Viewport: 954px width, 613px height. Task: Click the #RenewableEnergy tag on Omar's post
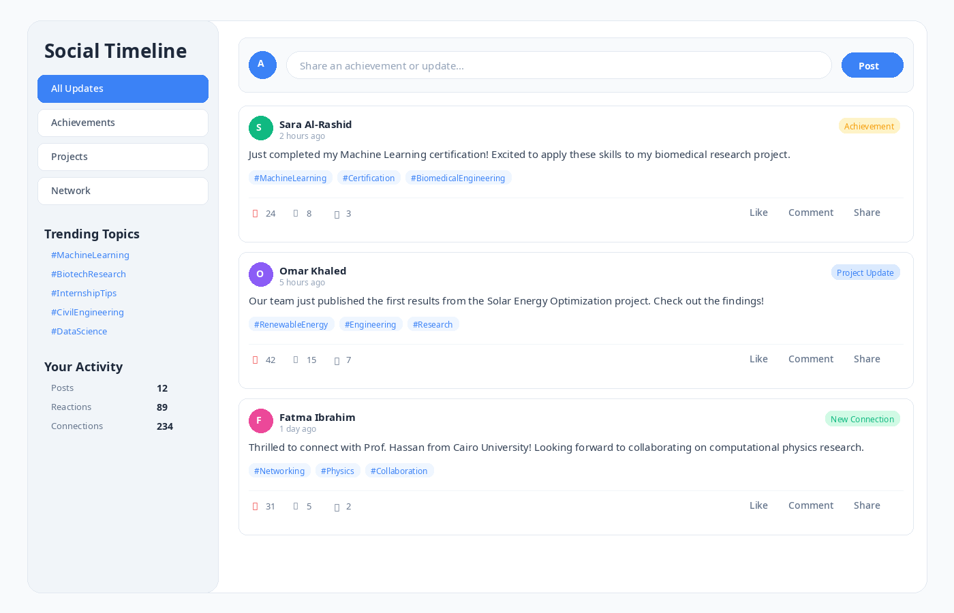[x=291, y=325]
